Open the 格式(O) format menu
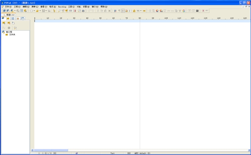 click(x=53, y=7)
